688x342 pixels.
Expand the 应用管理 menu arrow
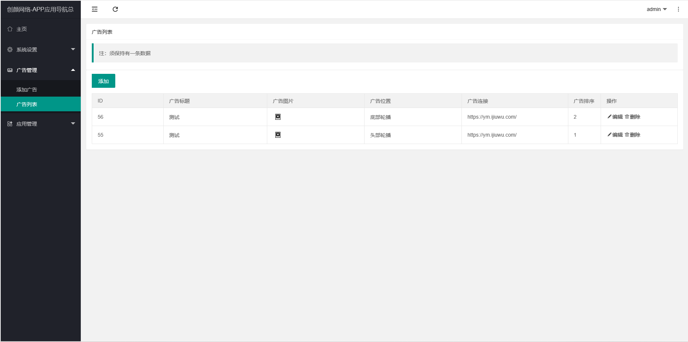tap(73, 123)
